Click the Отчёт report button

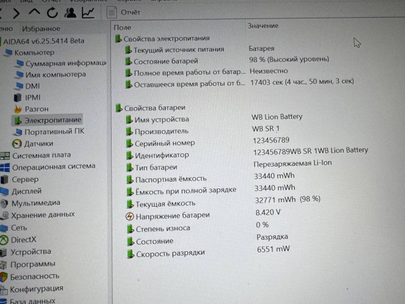click(123, 12)
